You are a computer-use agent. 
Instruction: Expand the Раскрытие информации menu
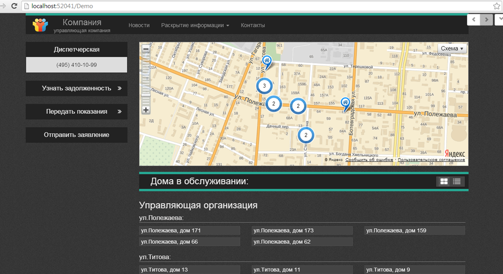pyautogui.click(x=195, y=26)
